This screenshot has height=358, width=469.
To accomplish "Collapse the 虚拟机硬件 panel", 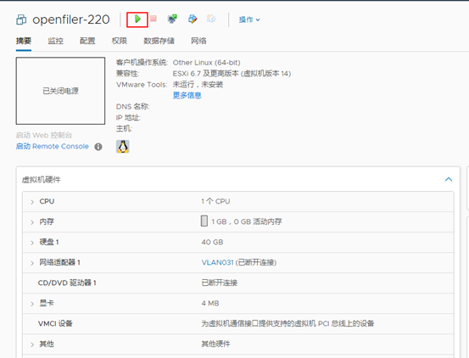I will tap(449, 180).
